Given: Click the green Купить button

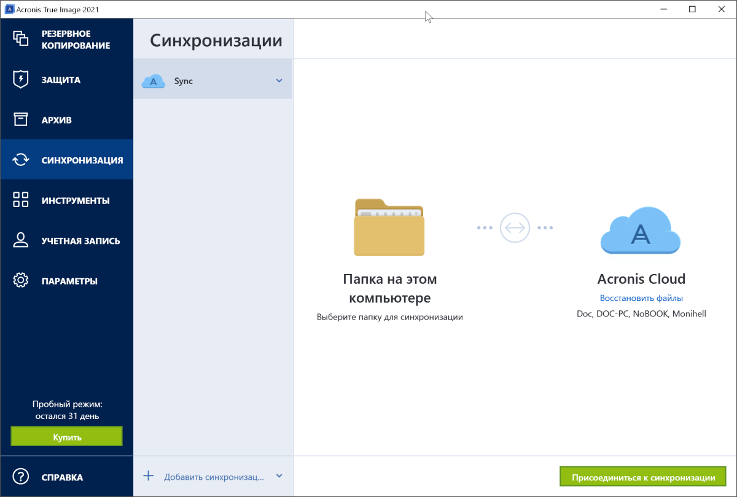Looking at the screenshot, I should point(66,437).
